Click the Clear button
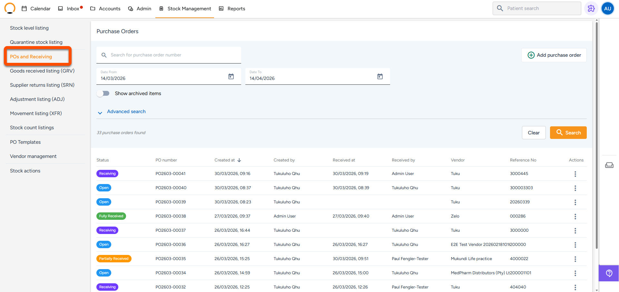Viewport: 619px width, 292px height. (534, 133)
